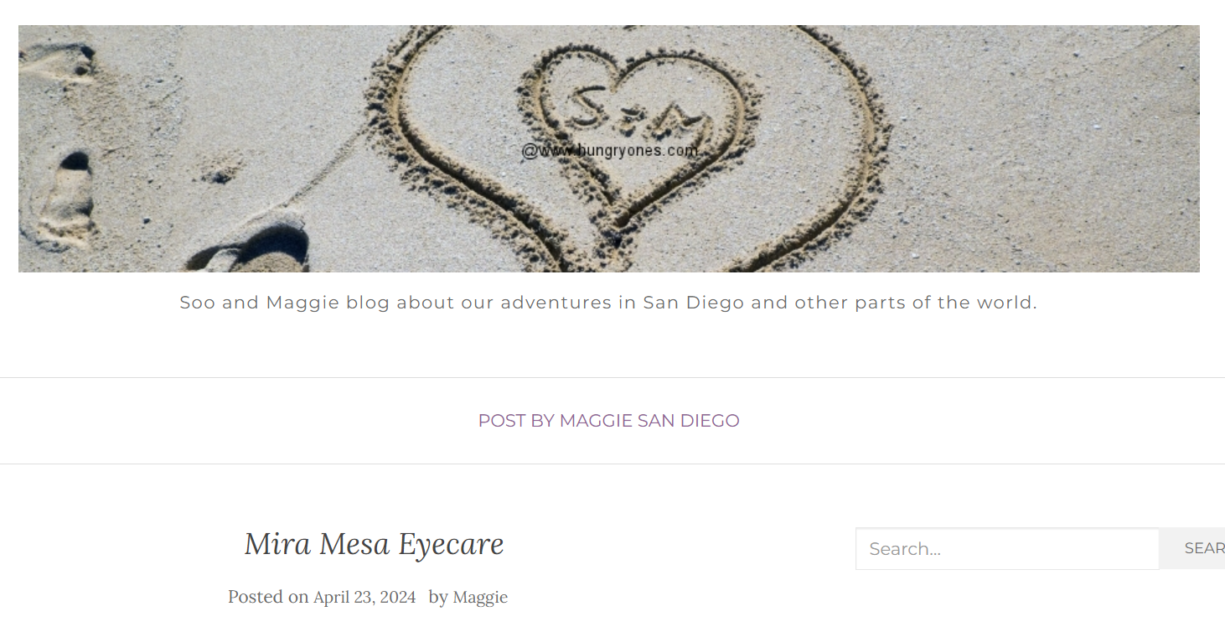Focus the 'Search...' input field
The image size is (1225, 627).
click(1006, 549)
